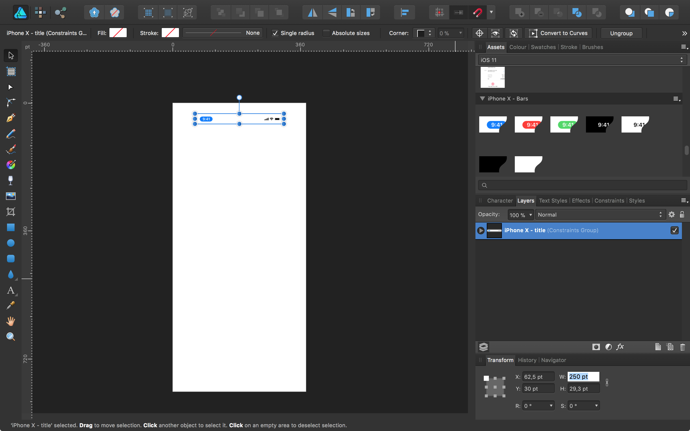Select the Artistic Text tool

click(x=11, y=290)
